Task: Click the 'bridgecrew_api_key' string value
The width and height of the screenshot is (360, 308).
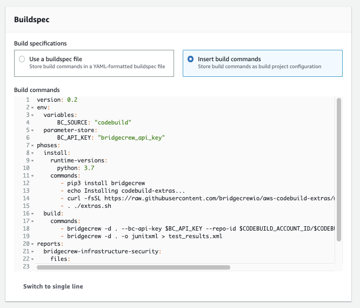Action: tap(132, 138)
